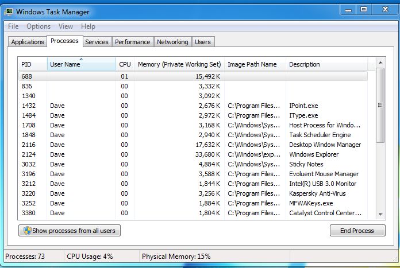Select the Catalyst Control Center process
The width and height of the screenshot is (400, 268).
point(193,213)
